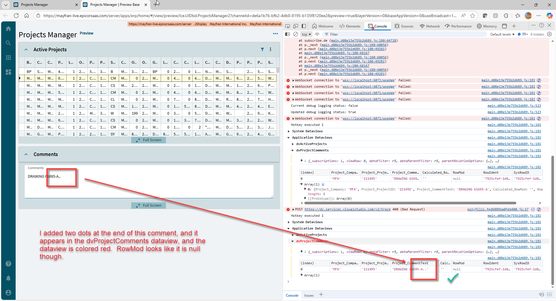Toggle the live expression eye icon

tap(317, 34)
